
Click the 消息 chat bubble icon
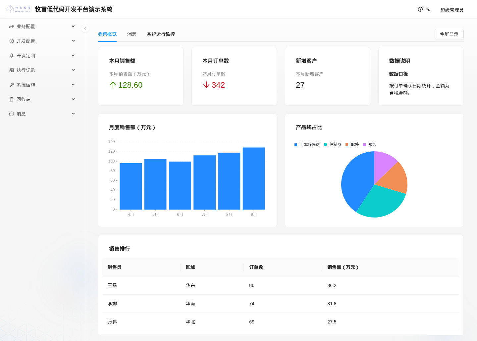[12, 114]
